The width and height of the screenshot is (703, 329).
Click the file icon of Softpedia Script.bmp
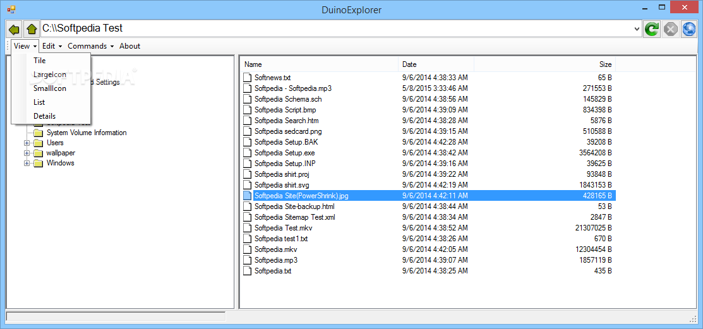tap(248, 110)
